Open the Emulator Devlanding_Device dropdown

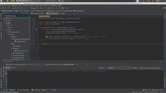tap(24, 64)
